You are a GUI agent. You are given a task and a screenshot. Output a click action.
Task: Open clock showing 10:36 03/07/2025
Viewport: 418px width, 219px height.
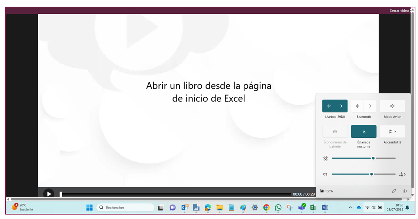(395, 207)
